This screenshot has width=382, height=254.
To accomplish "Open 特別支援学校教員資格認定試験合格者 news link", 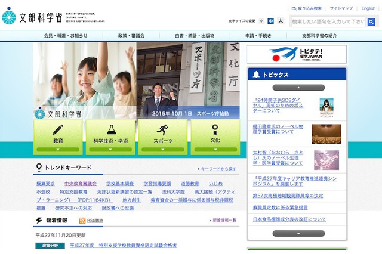I will (x=124, y=246).
